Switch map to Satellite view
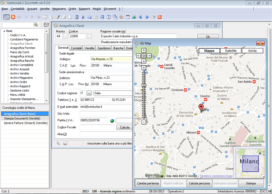 231,51
